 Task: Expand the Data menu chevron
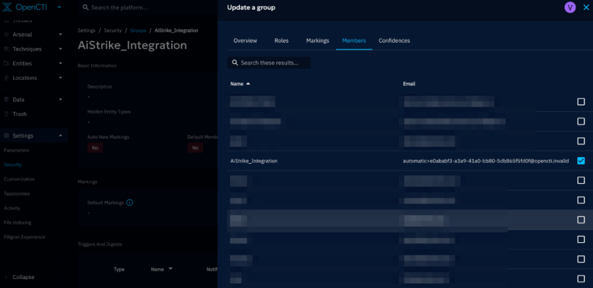60,99
